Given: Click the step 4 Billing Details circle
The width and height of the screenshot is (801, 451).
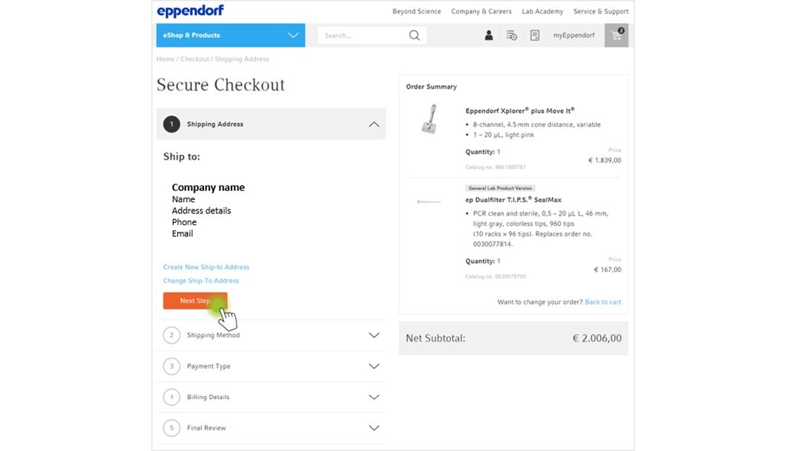Looking at the screenshot, I should (x=171, y=397).
